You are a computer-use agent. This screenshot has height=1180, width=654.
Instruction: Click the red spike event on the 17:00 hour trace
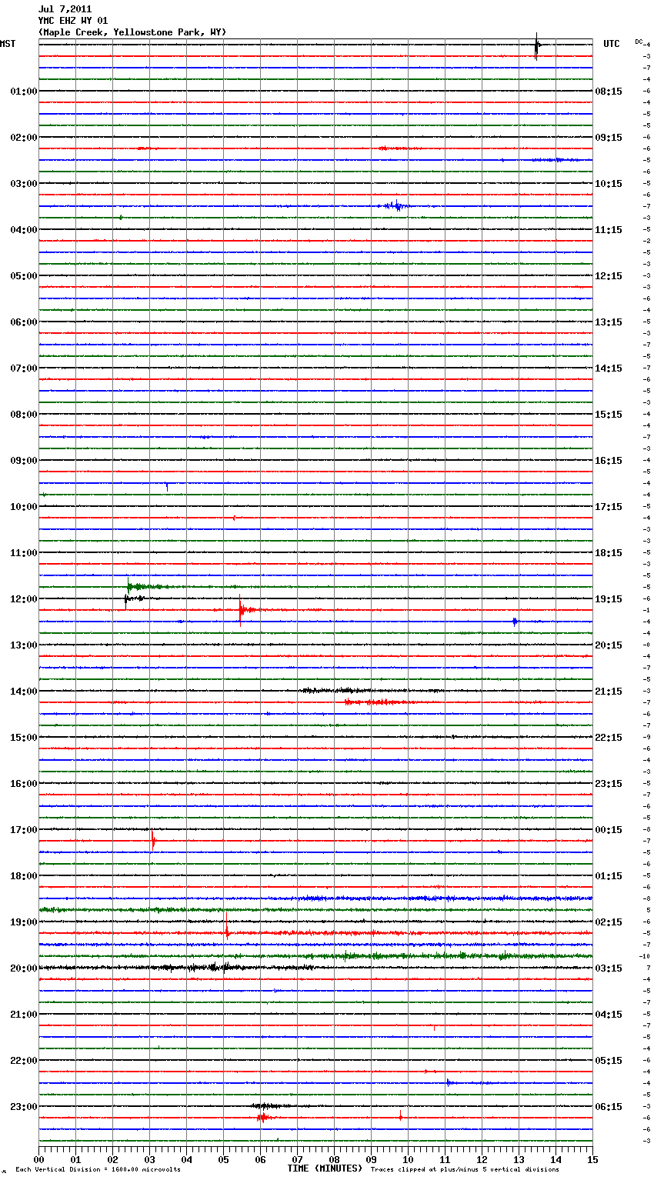point(153,841)
